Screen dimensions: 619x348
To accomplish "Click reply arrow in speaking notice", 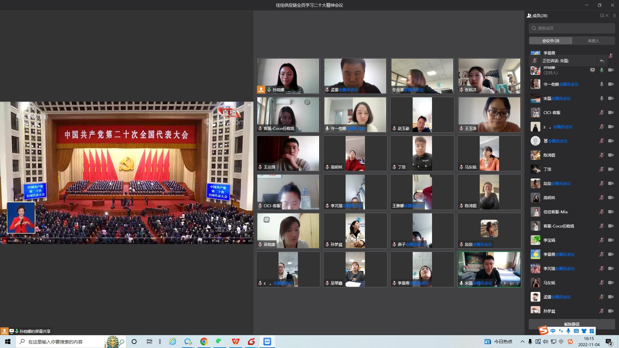I will pyautogui.click(x=602, y=61).
